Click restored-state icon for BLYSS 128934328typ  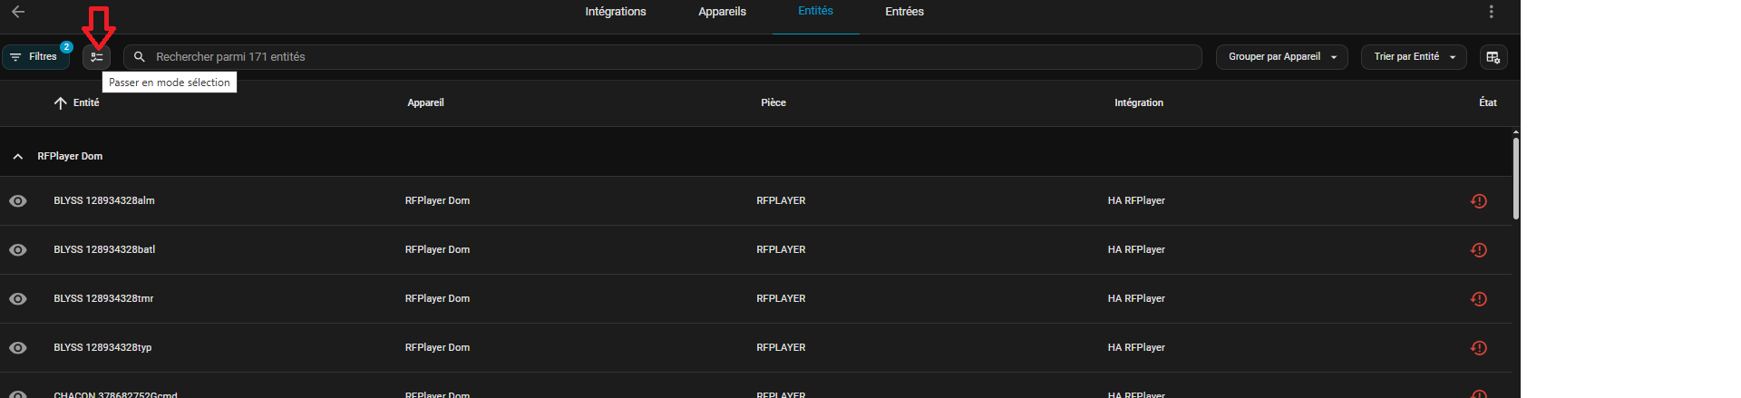pos(1478,348)
